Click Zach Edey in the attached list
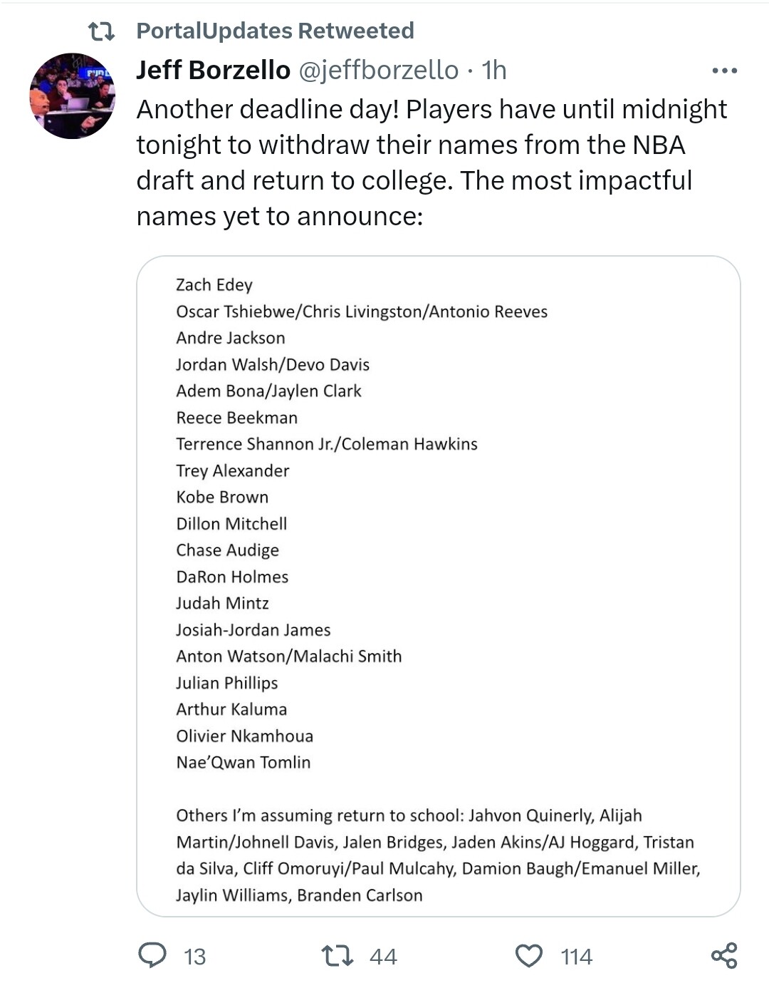Screen dimensions: 769x988 click(x=214, y=284)
